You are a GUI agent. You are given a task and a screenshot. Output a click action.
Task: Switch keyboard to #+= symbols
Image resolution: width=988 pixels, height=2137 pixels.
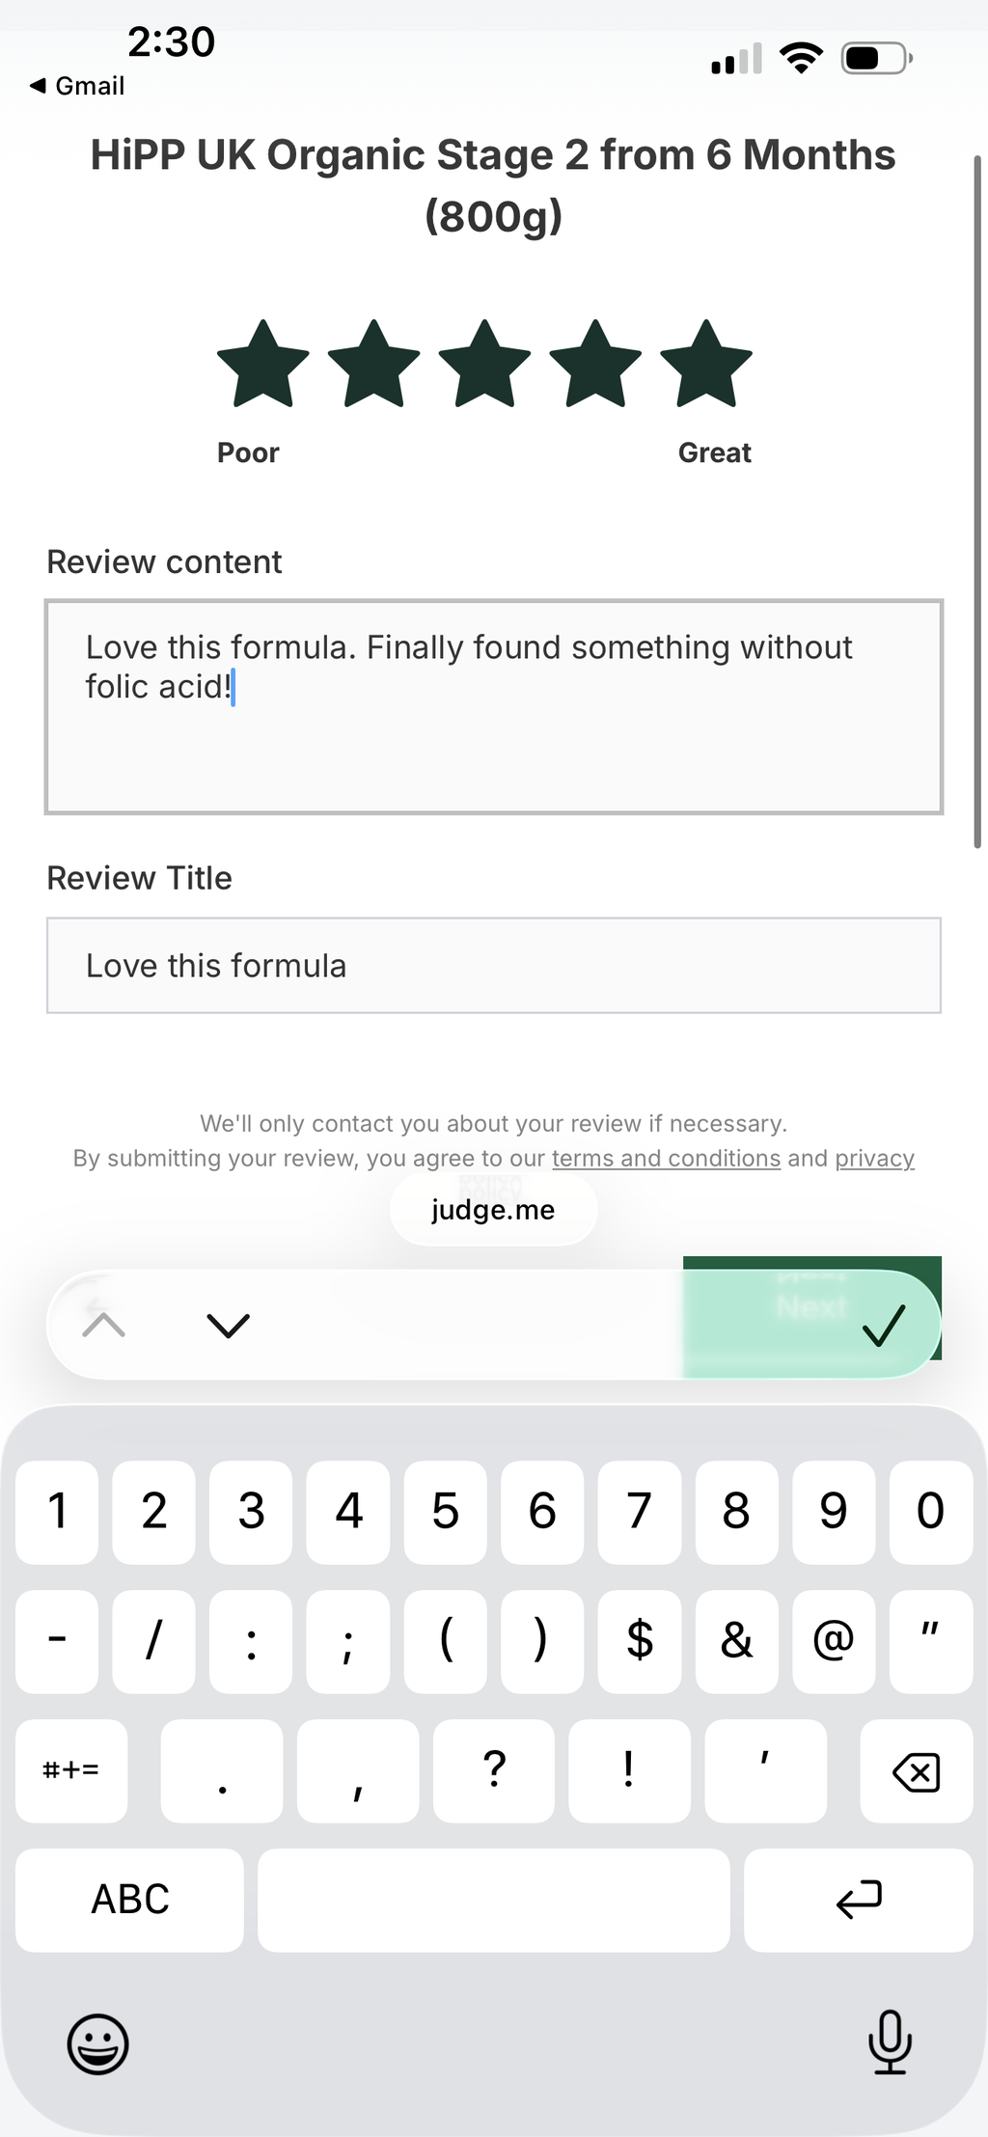pos(71,1771)
